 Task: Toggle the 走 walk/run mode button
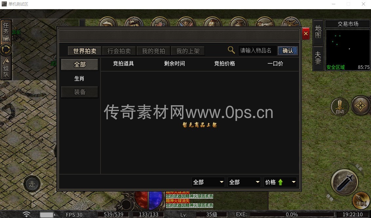[x=32, y=184]
